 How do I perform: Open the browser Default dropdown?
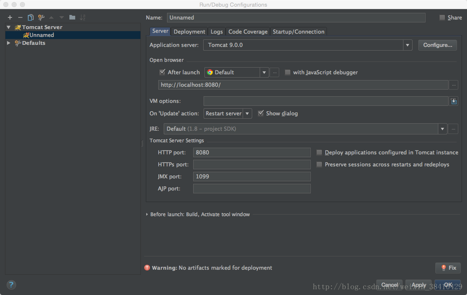pyautogui.click(x=264, y=73)
